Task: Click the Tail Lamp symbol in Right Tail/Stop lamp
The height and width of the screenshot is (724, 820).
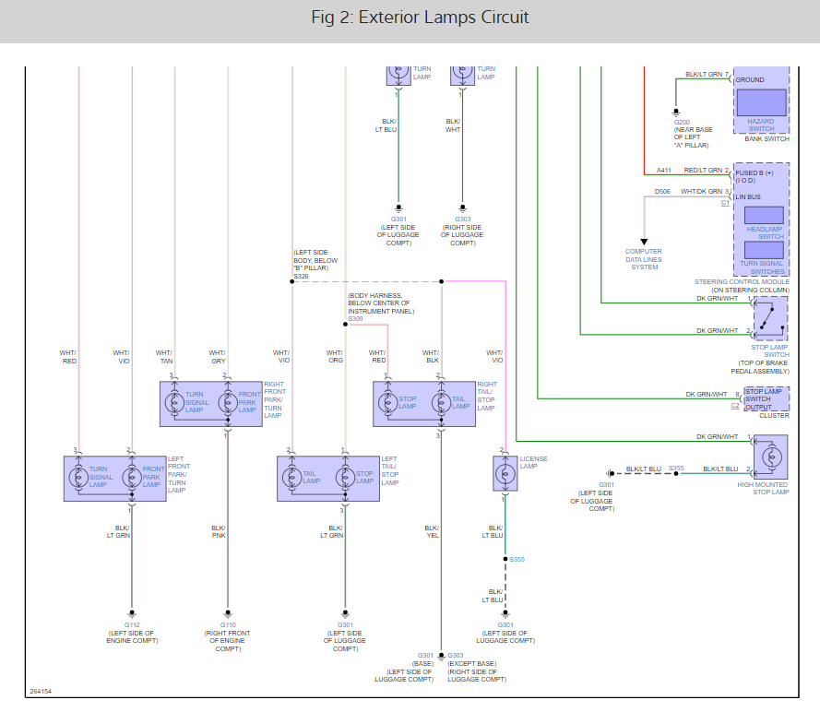Action: (442, 402)
